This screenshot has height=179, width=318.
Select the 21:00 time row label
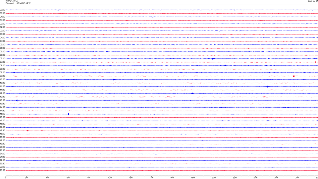(x=2, y=154)
